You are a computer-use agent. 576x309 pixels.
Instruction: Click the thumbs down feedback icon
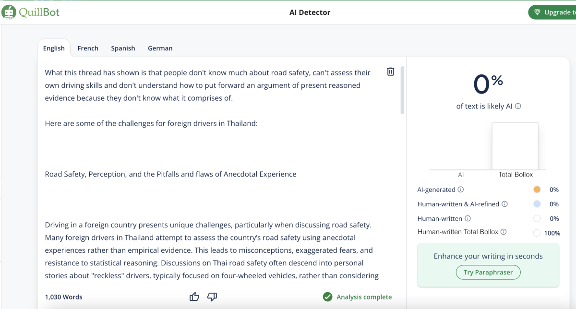click(212, 297)
